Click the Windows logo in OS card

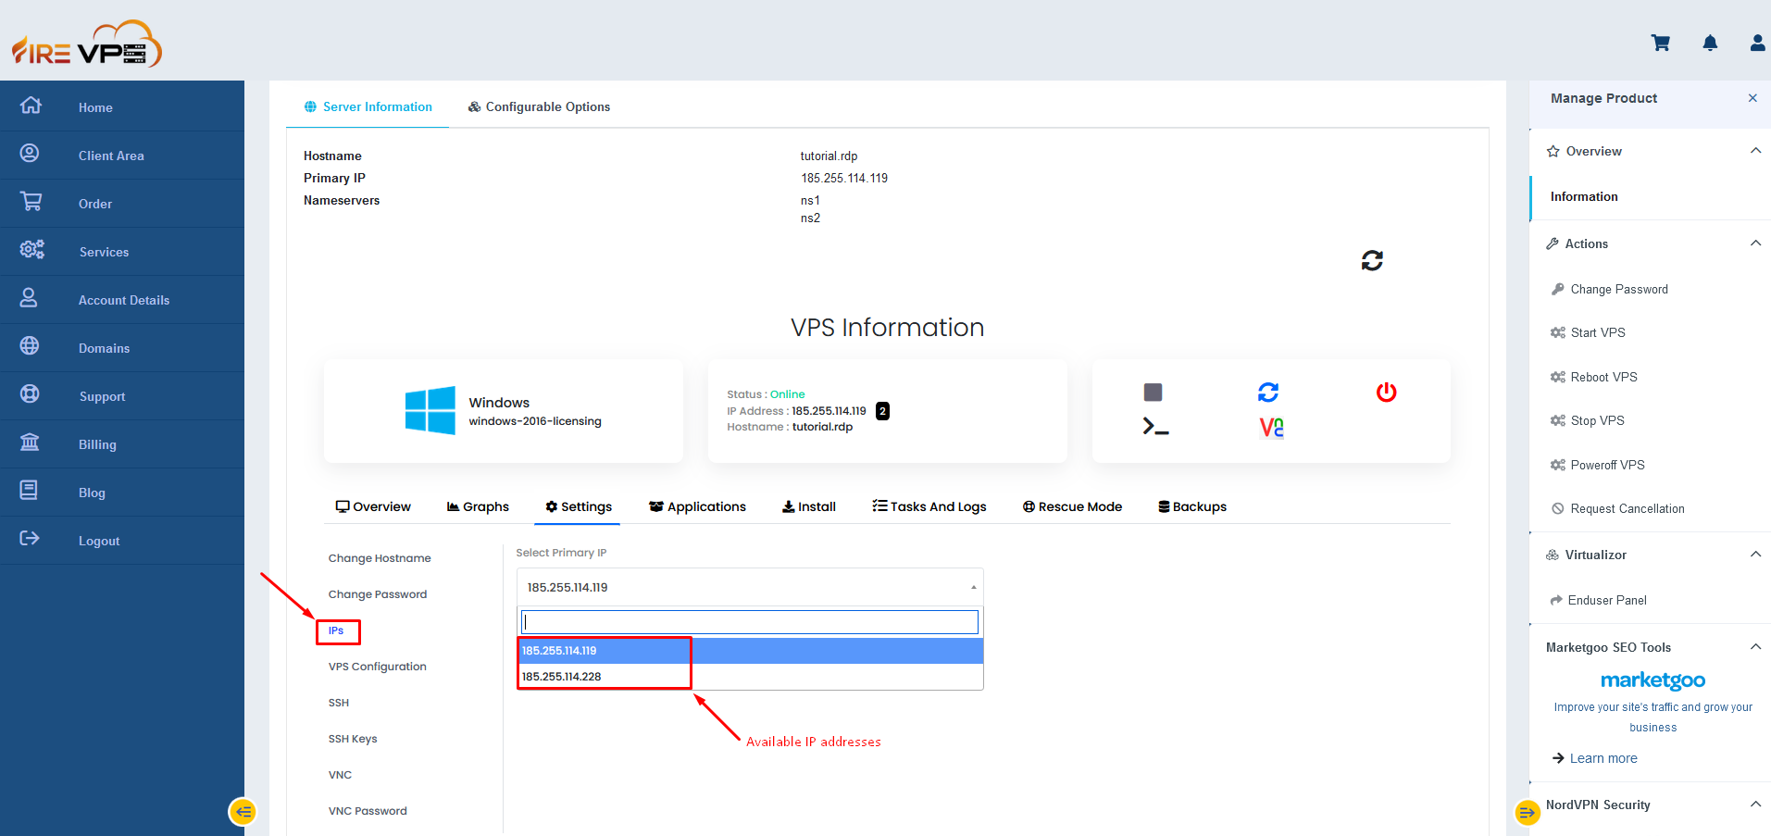tap(430, 410)
